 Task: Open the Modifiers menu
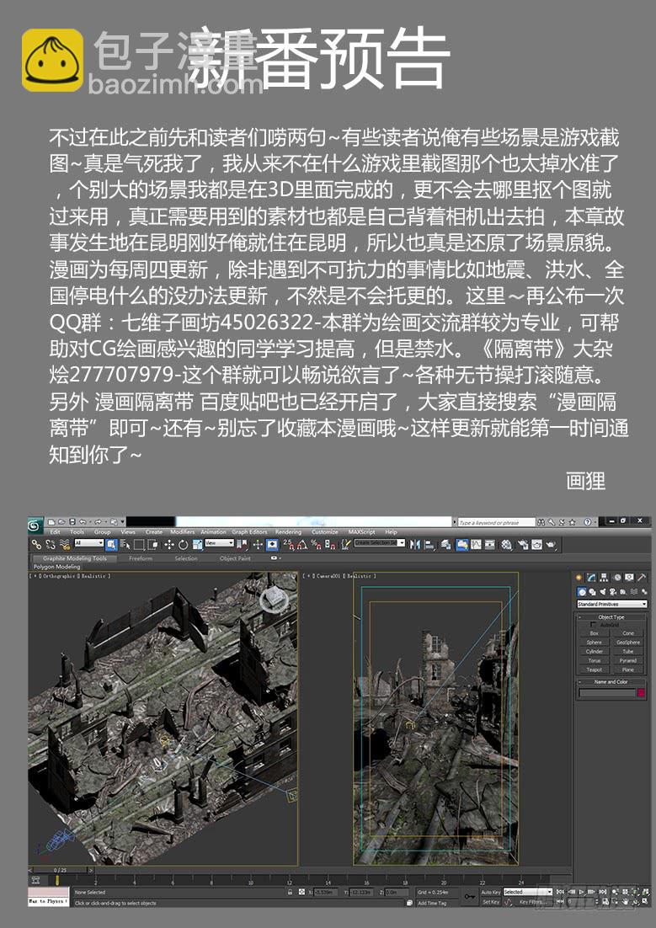(x=182, y=532)
